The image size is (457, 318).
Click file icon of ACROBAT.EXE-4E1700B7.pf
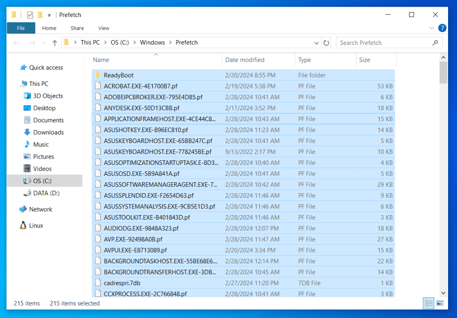click(98, 86)
